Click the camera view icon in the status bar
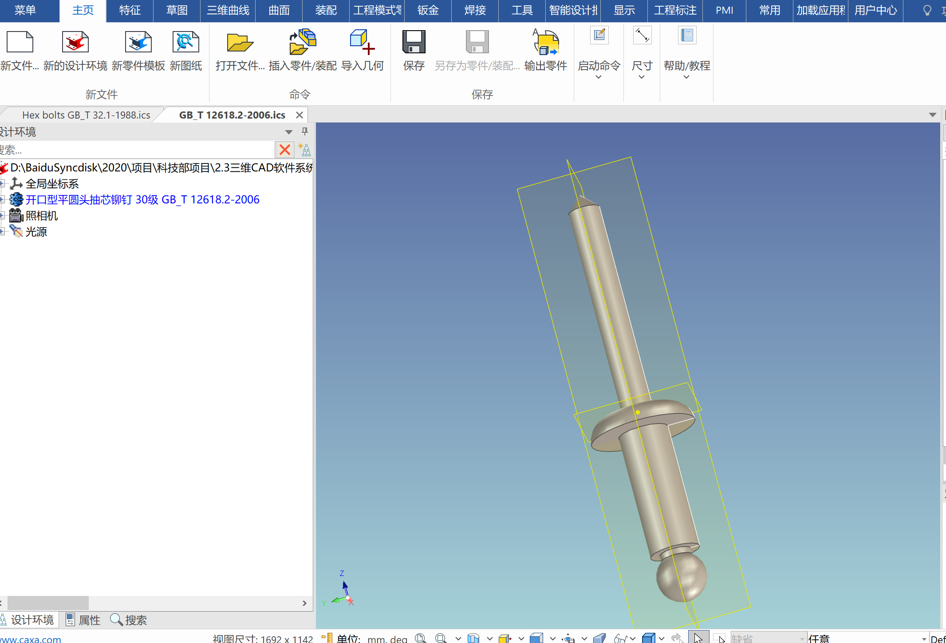The height and width of the screenshot is (643, 946). [568, 638]
